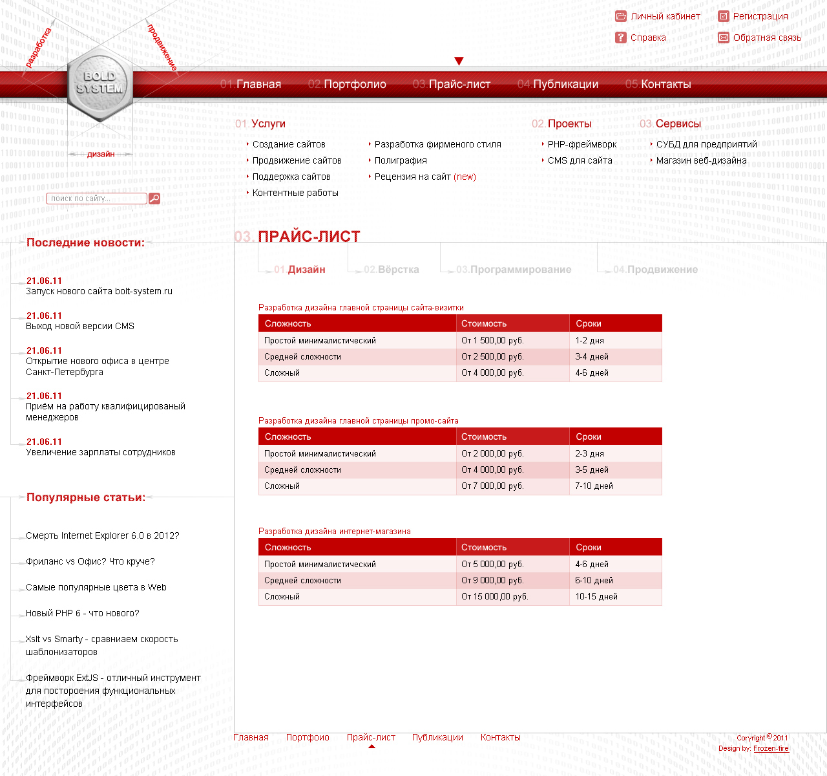Open news Увеличение зарплаты сотрудников
The width and height of the screenshot is (827, 776).
(101, 452)
